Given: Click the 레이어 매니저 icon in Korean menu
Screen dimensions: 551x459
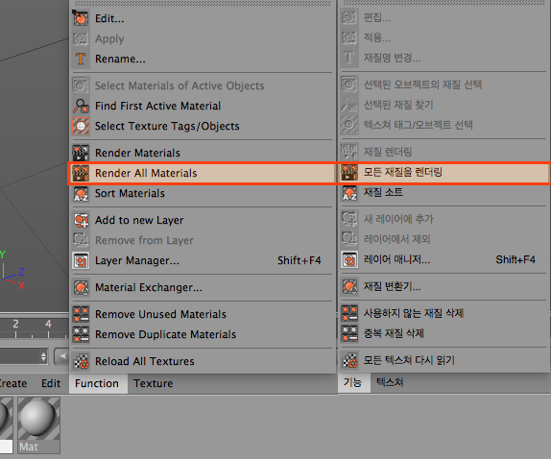Looking at the screenshot, I should coord(349,259).
